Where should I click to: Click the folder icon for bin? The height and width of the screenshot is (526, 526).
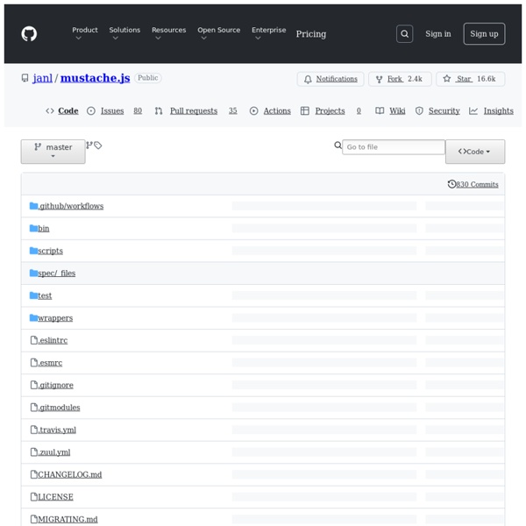click(33, 229)
